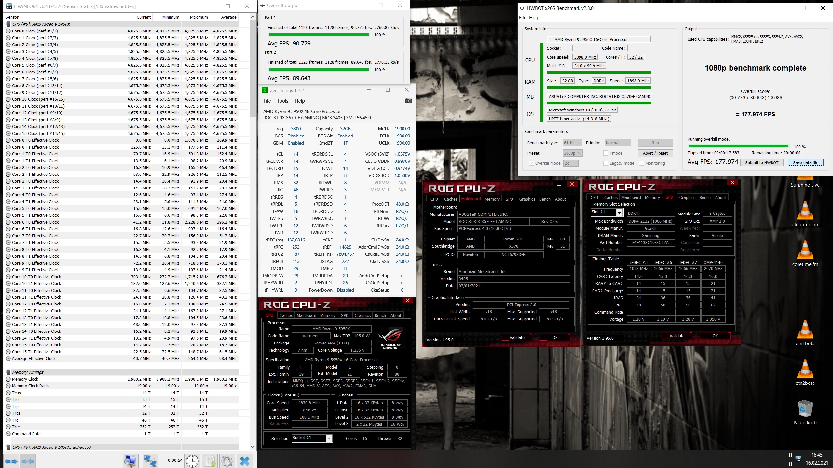
Task: Enable Legacy mode checkbox
Action: coord(606,163)
